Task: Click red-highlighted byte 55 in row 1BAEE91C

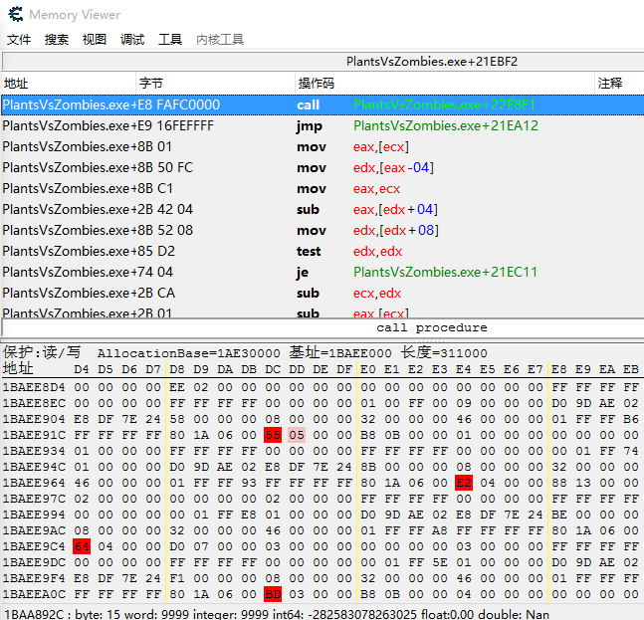Action: (x=273, y=435)
